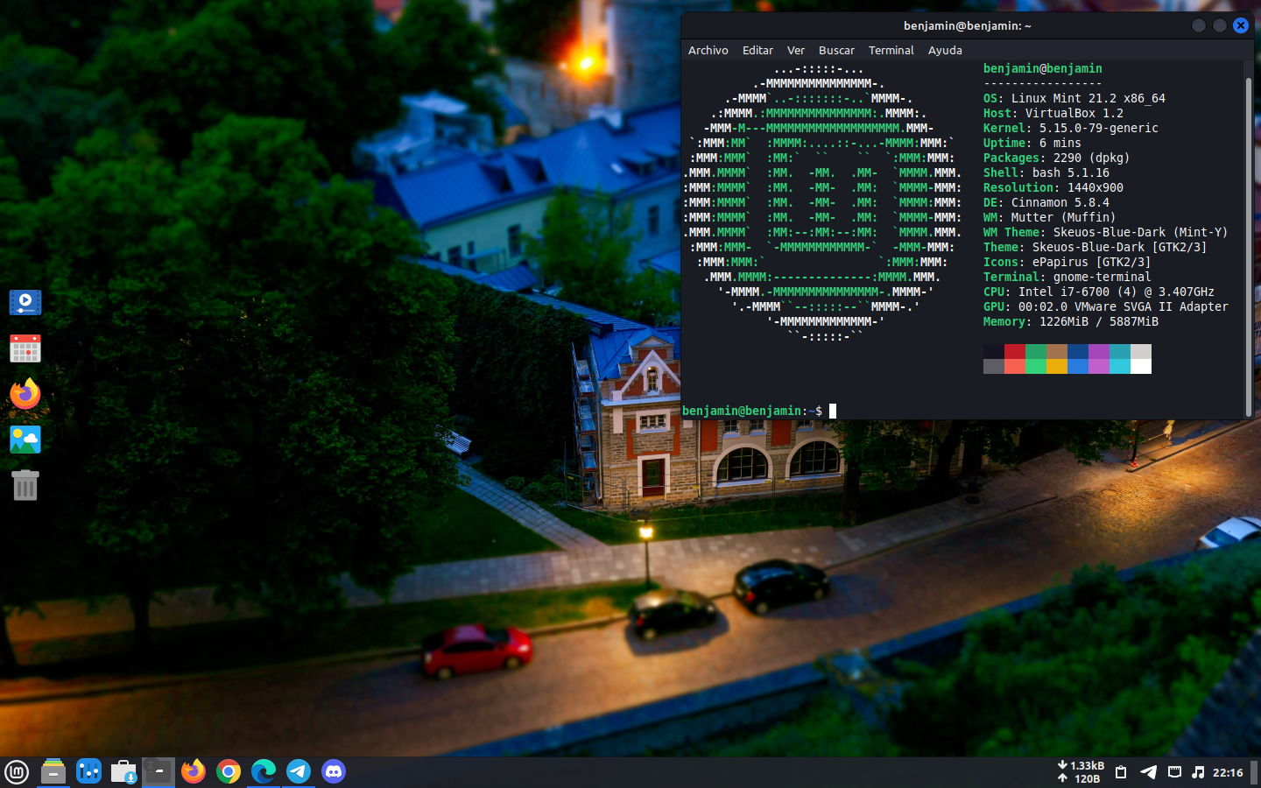Open the wired network tray icon
Viewport: 1261px width, 788px height.
tap(1174, 772)
